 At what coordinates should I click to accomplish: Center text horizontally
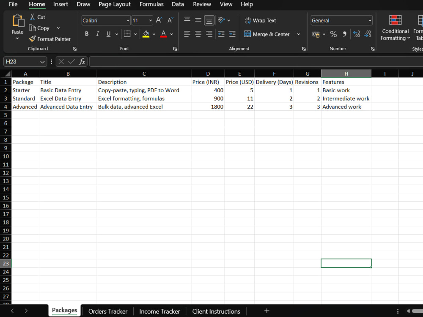click(198, 34)
